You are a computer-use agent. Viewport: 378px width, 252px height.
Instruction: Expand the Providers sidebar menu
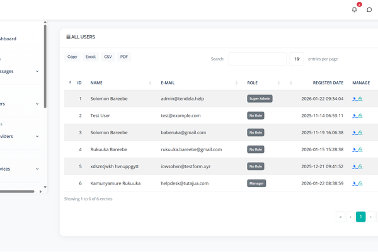coord(19,136)
